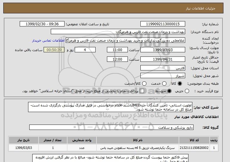Click the ردیف column header
This screenshot has height=162, width=230.
[x=214, y=140]
